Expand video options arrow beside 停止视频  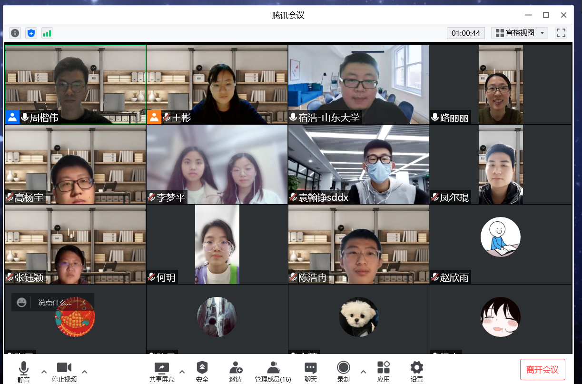tap(85, 371)
